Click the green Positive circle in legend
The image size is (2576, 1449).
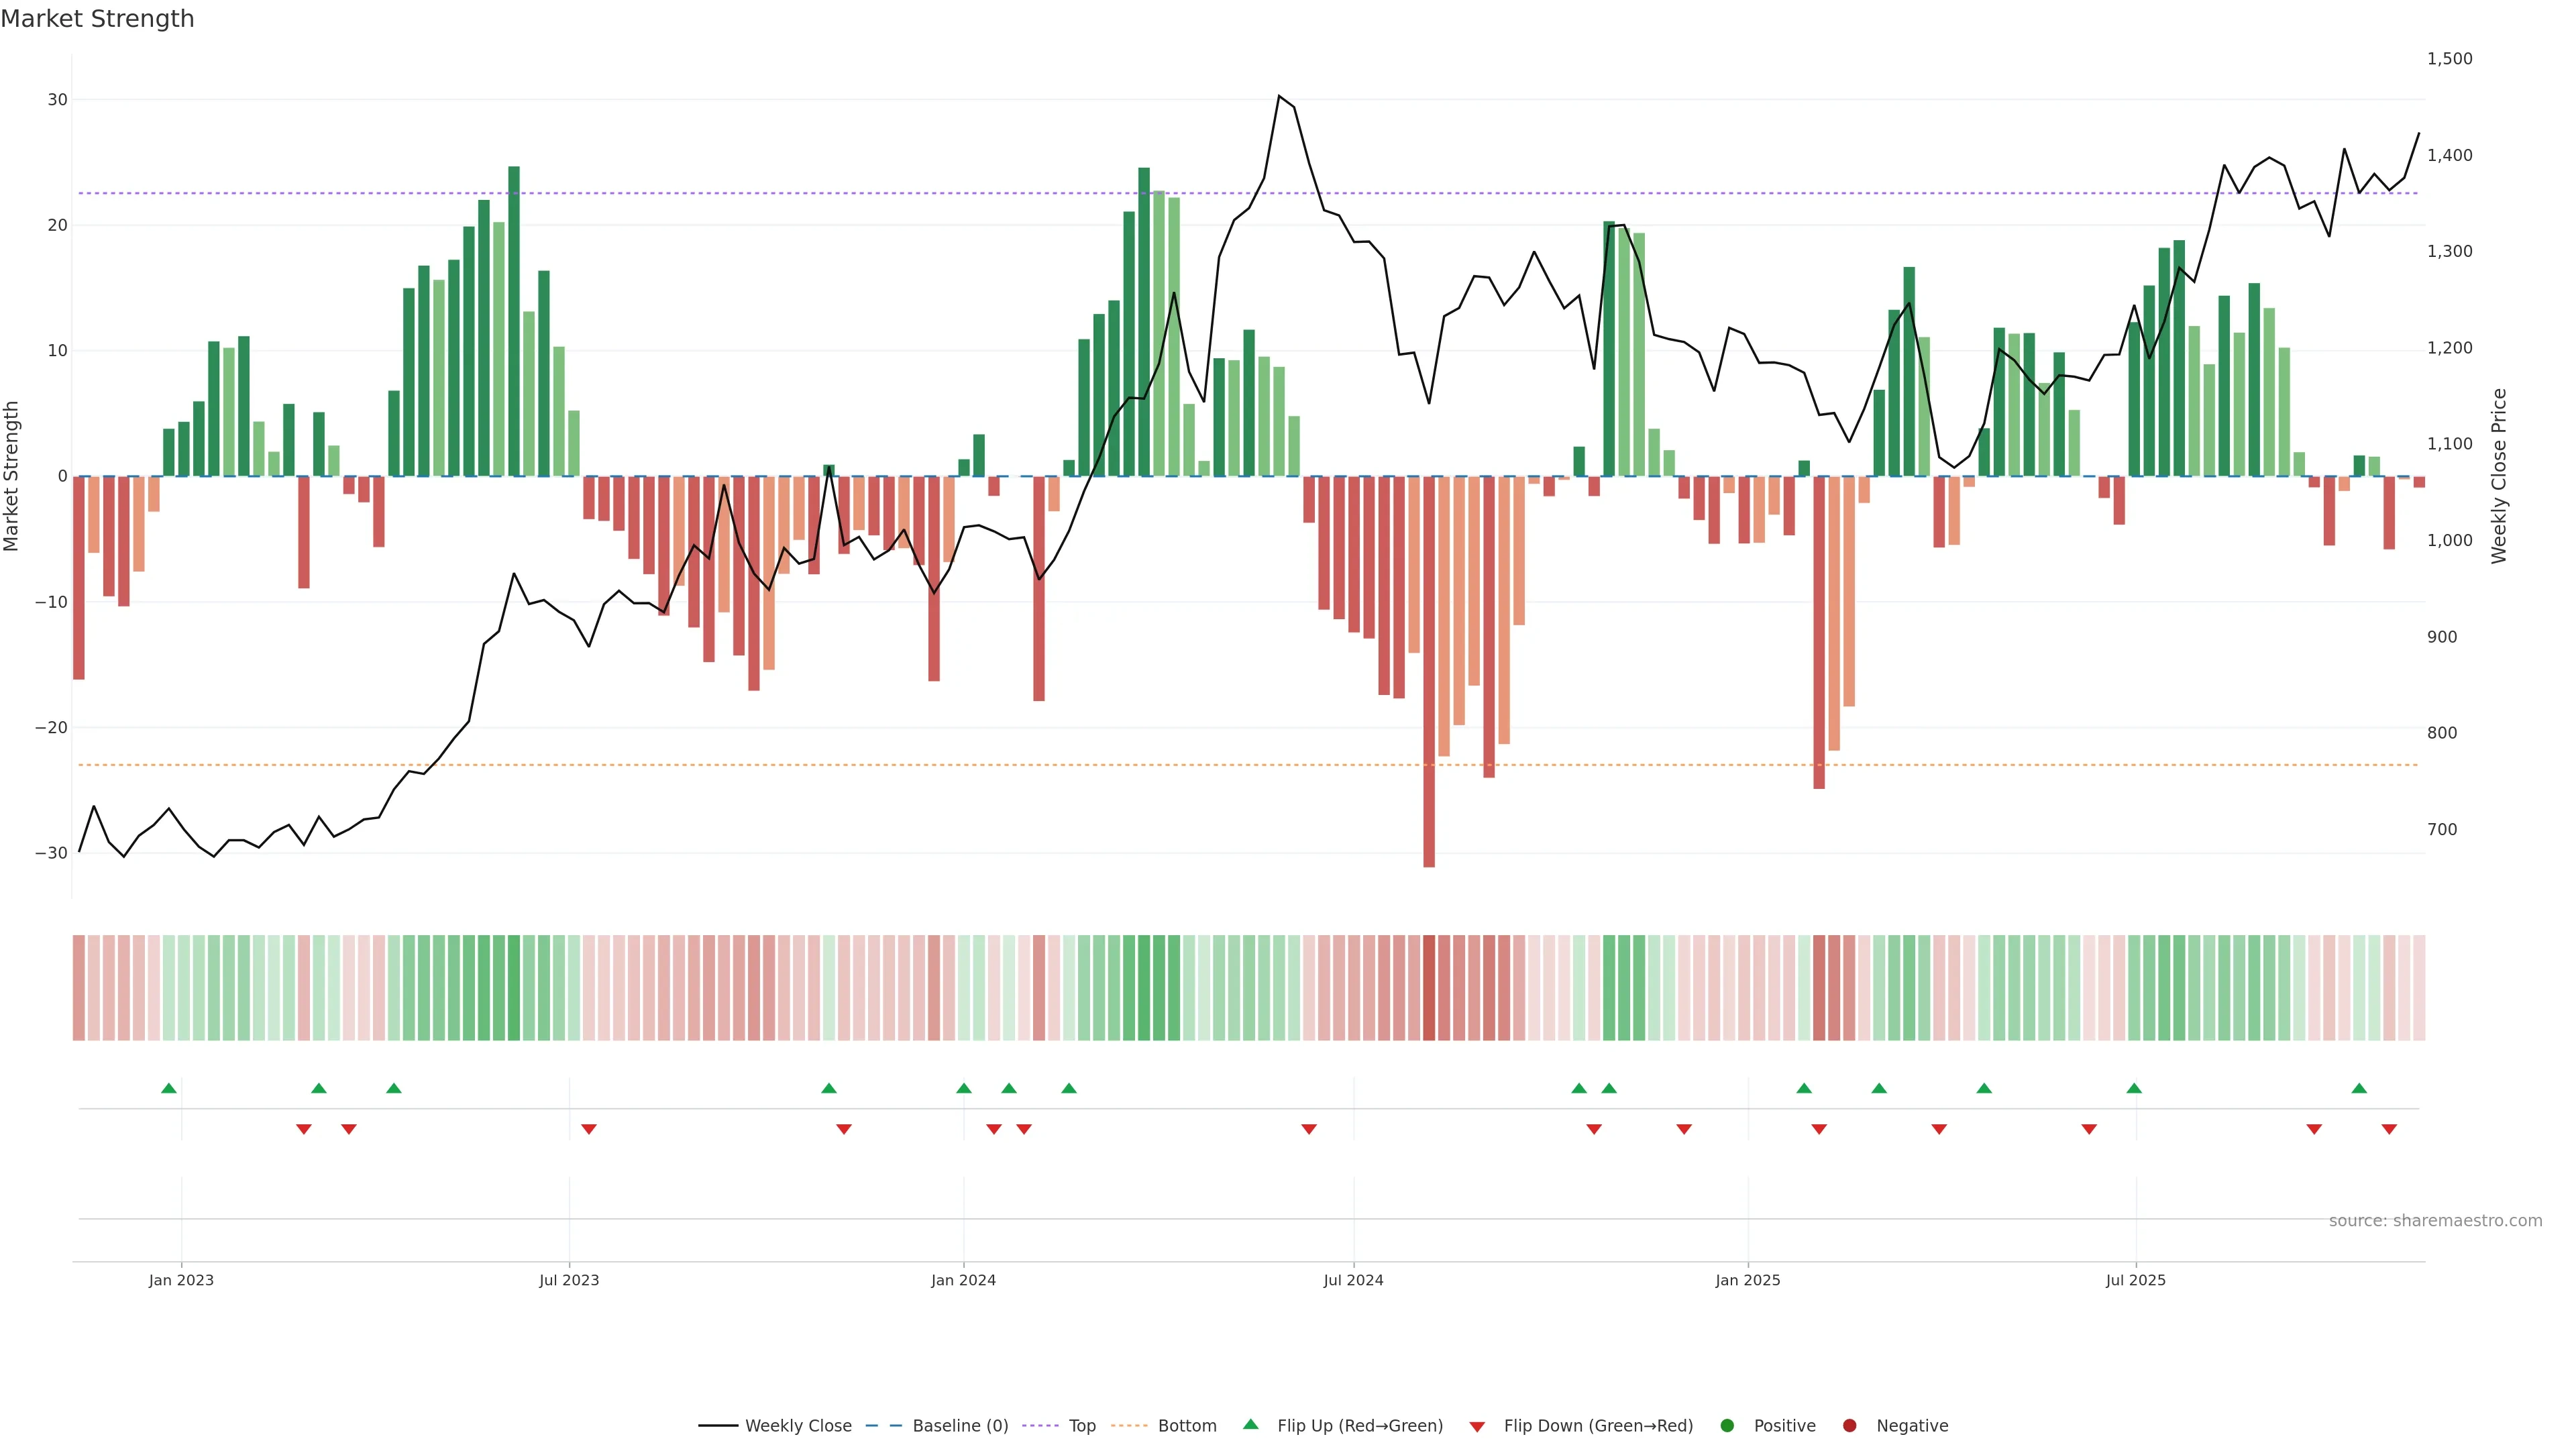coord(1727,1426)
